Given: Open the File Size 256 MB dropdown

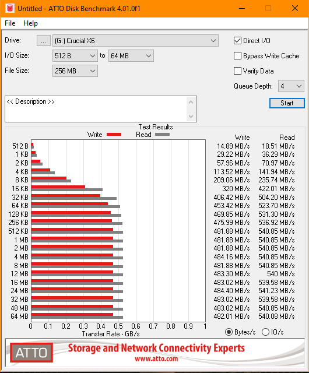Looking at the screenshot, I should coord(75,71).
